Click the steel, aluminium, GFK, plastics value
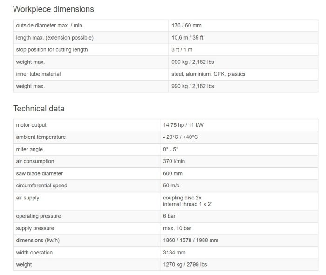The height and width of the screenshot is (275, 326). tap(209, 74)
